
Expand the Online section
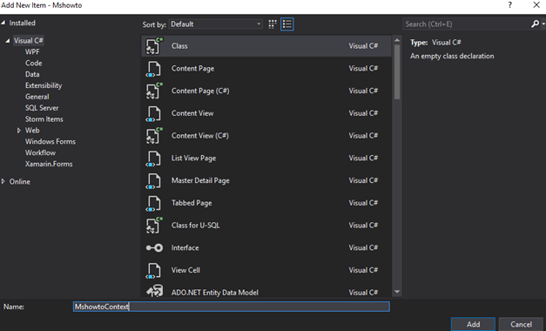3,181
